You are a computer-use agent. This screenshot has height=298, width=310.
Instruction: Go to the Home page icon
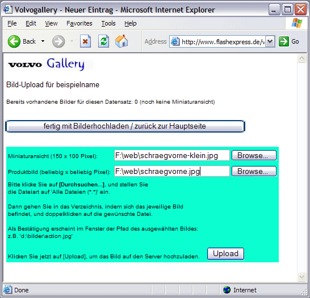point(122,41)
